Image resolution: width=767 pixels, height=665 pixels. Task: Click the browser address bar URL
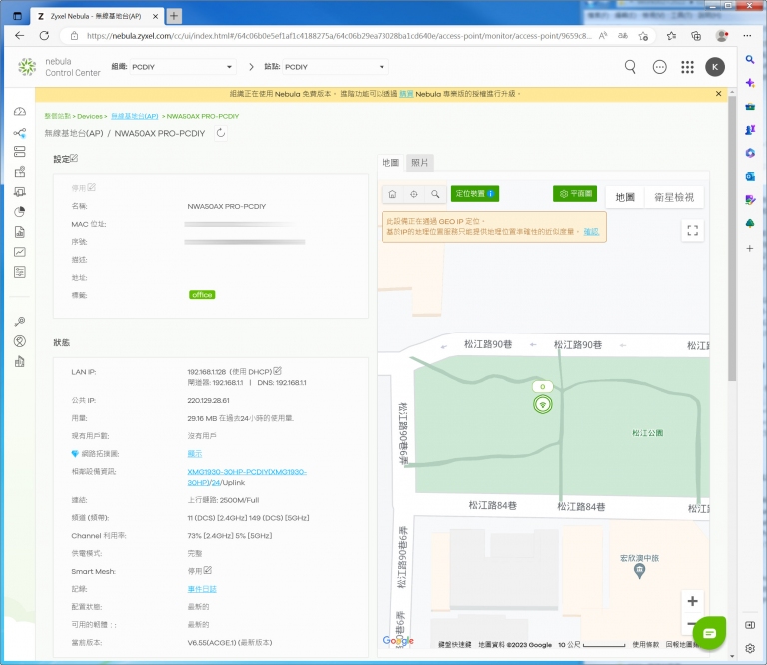click(339, 36)
